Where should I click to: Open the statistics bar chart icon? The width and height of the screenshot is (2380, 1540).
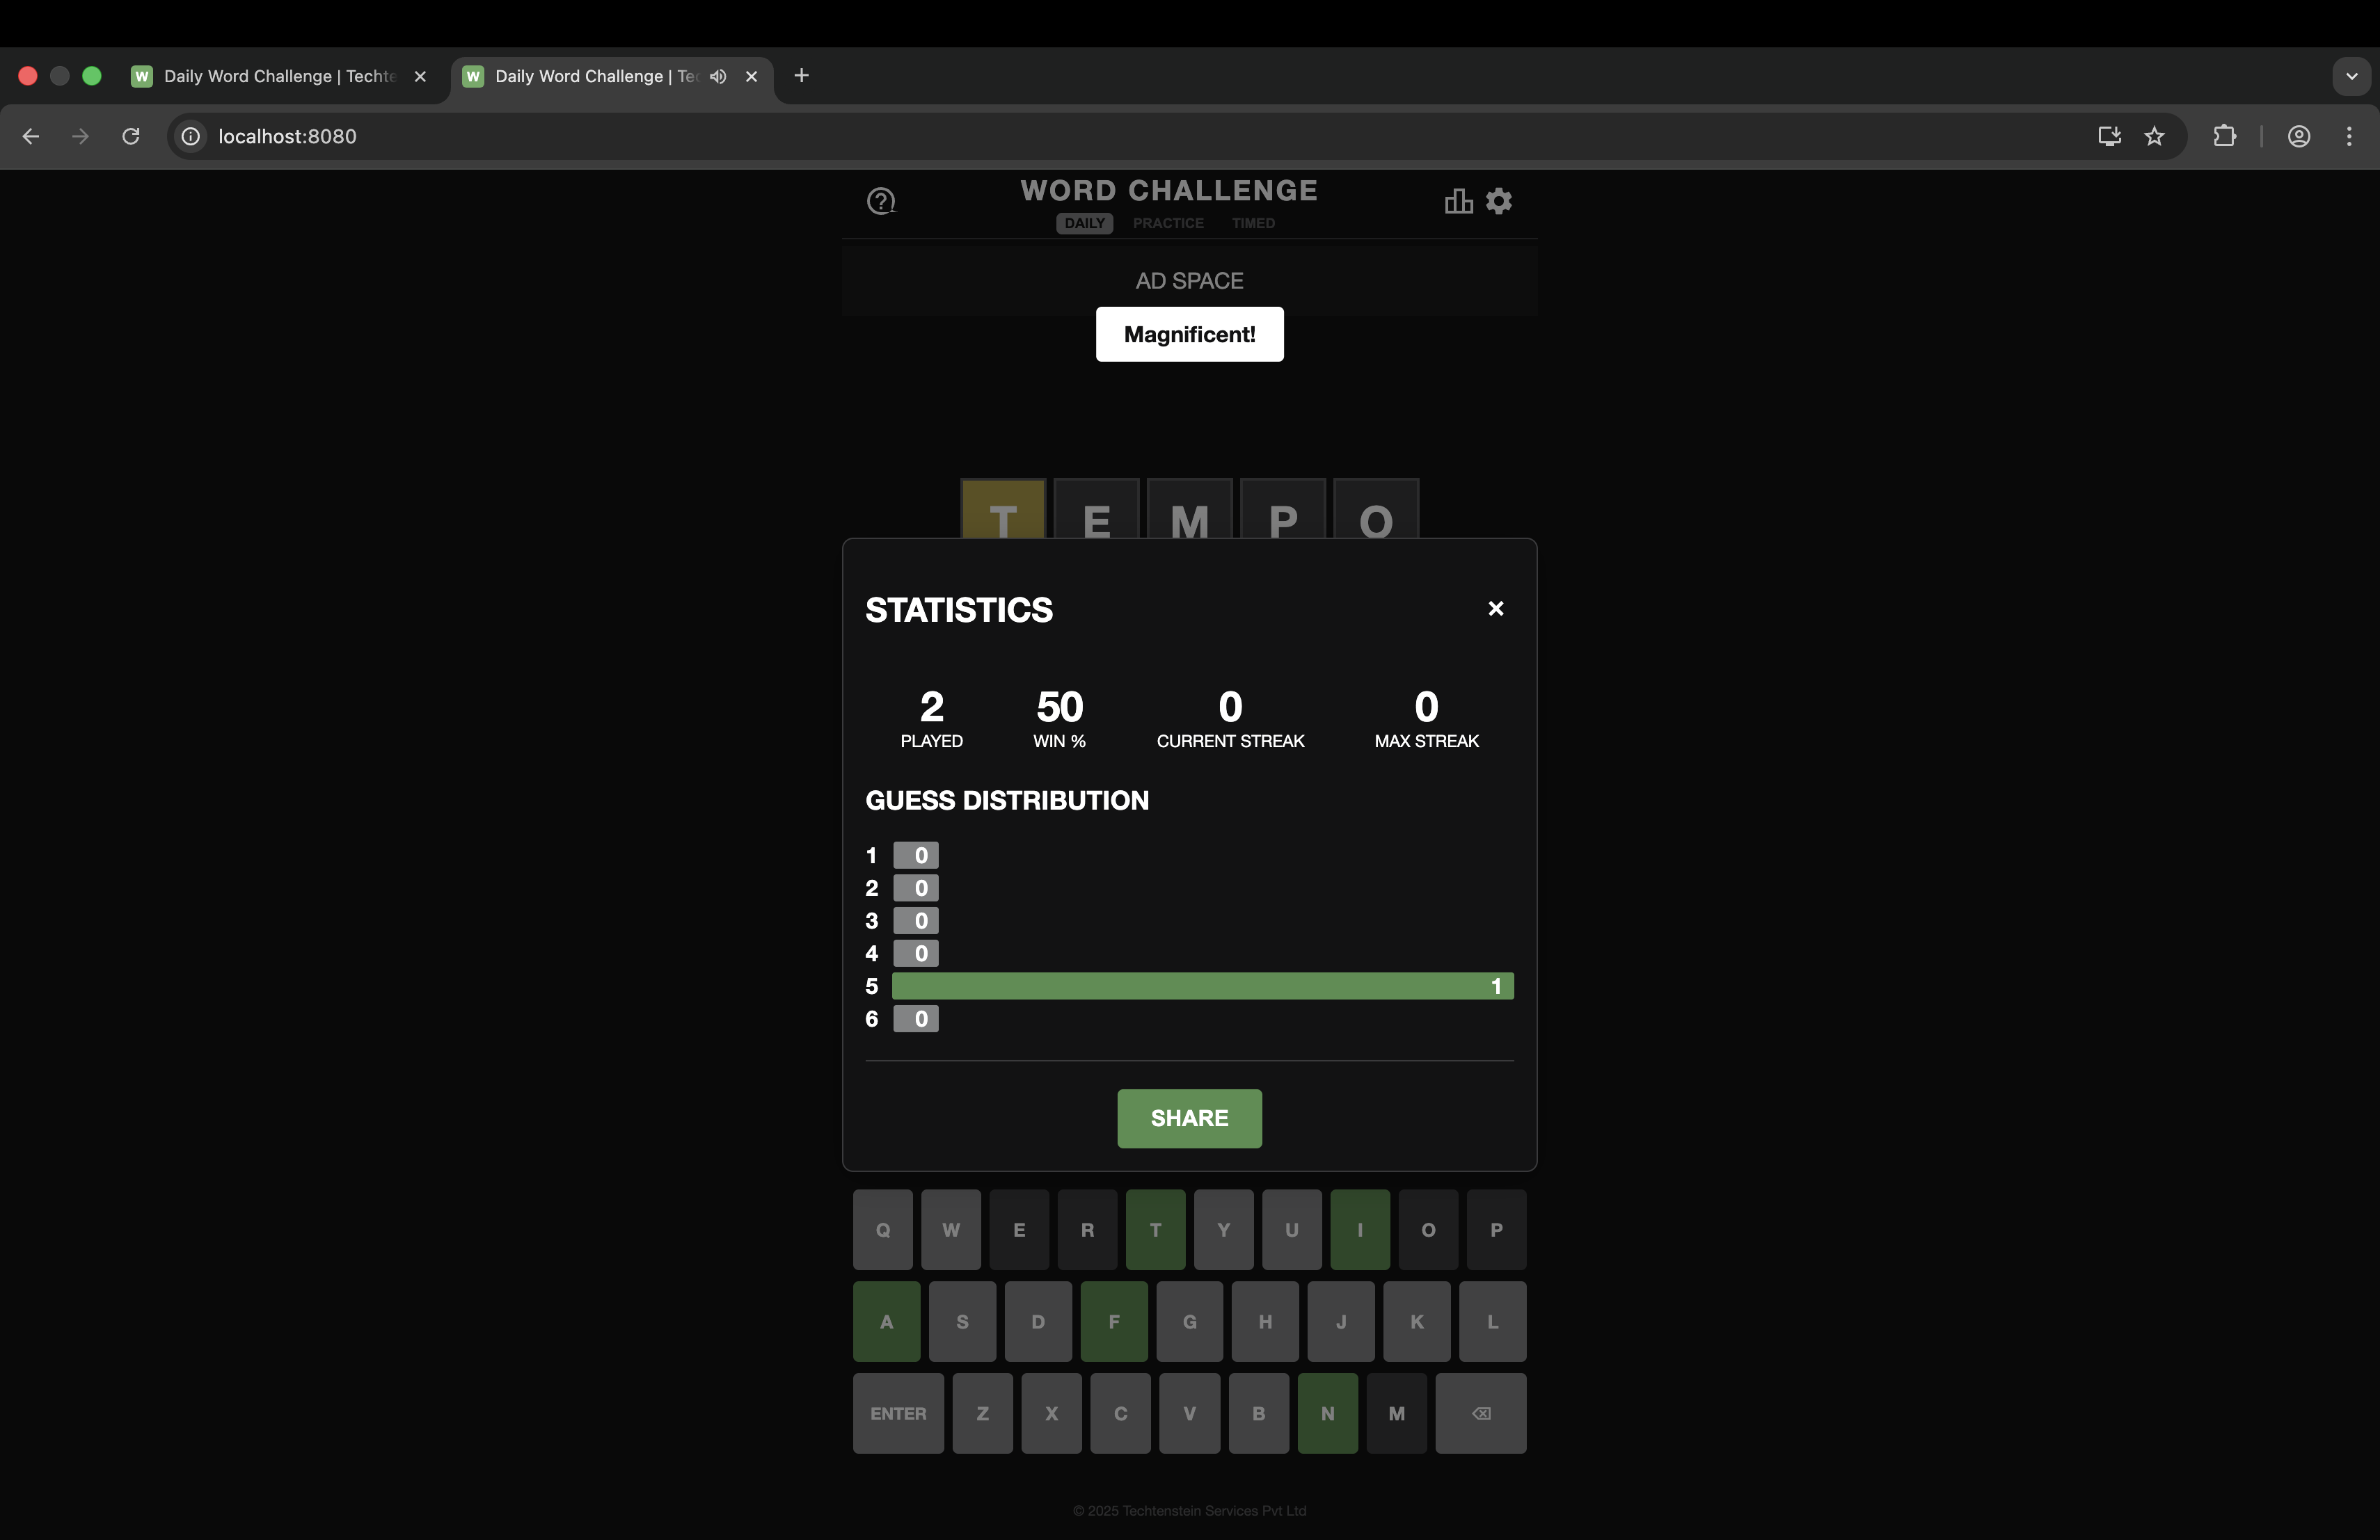tap(1458, 202)
